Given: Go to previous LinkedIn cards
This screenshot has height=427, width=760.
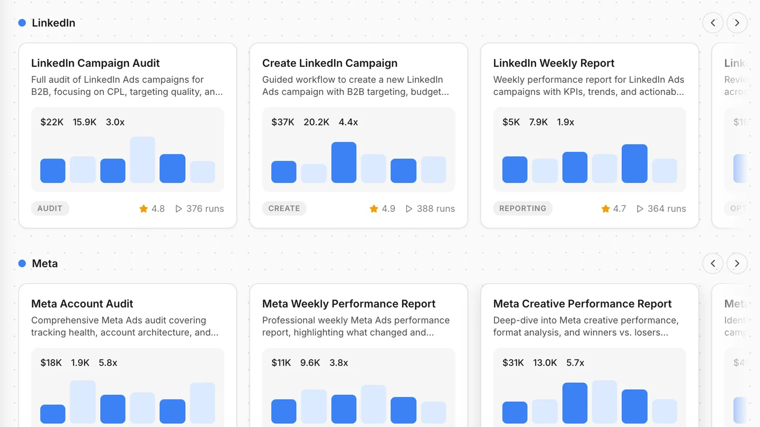Looking at the screenshot, I should coord(712,23).
